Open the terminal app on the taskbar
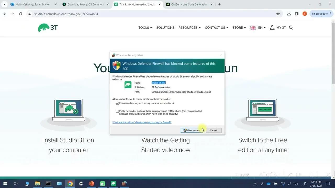The image size is (335, 188). click(x=48, y=184)
